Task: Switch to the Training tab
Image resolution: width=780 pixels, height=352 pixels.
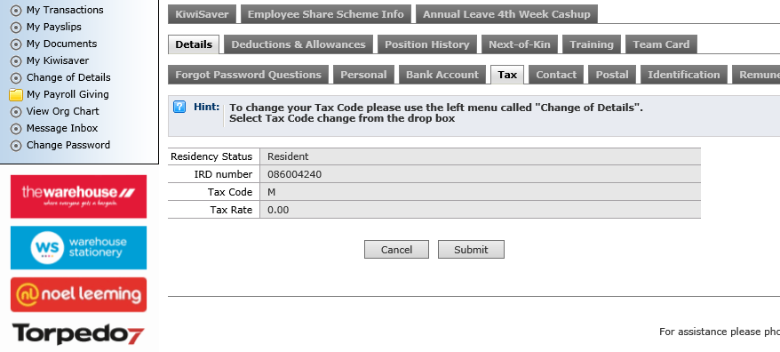Action: 592,44
